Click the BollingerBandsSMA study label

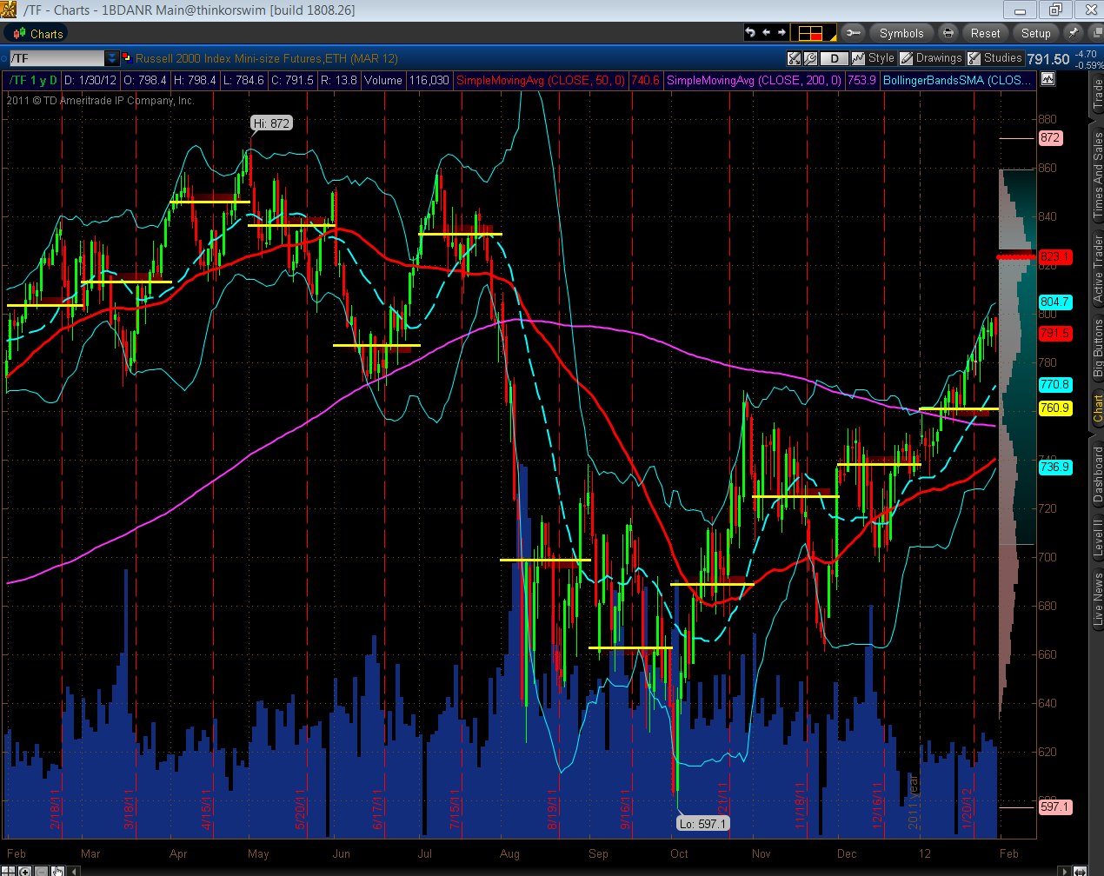coord(958,80)
